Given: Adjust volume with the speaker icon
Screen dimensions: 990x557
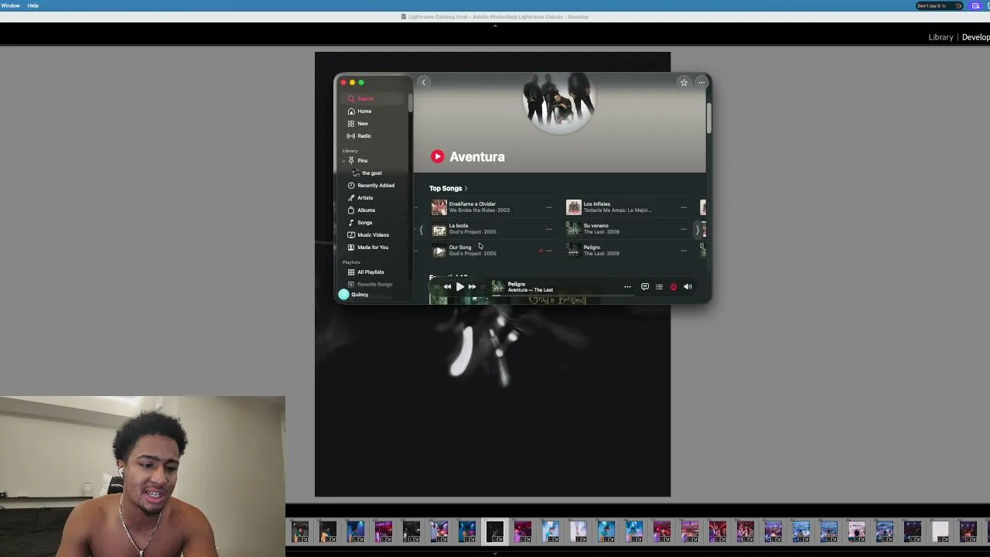Looking at the screenshot, I should (x=688, y=287).
